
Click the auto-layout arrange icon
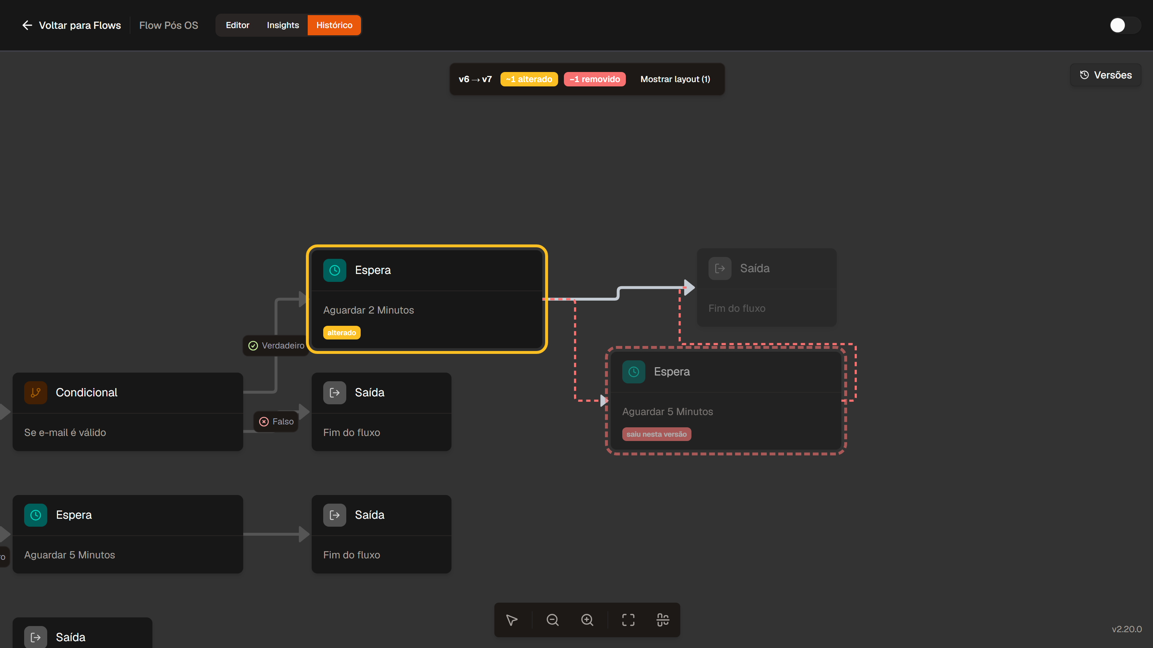point(663,620)
